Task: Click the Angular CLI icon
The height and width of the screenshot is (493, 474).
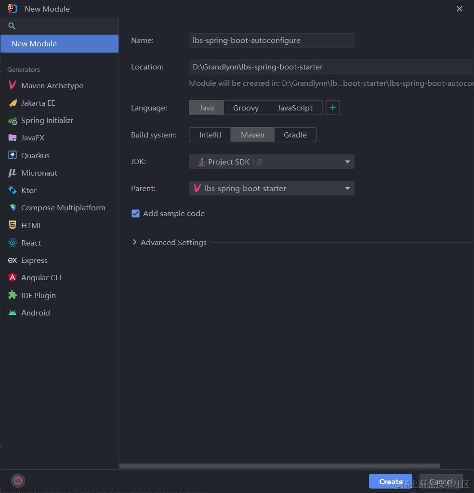Action: click(13, 277)
